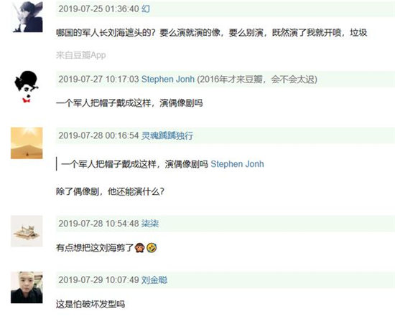Click the rolling laughing emoji
The width and height of the screenshot is (395, 321).
click(x=152, y=248)
